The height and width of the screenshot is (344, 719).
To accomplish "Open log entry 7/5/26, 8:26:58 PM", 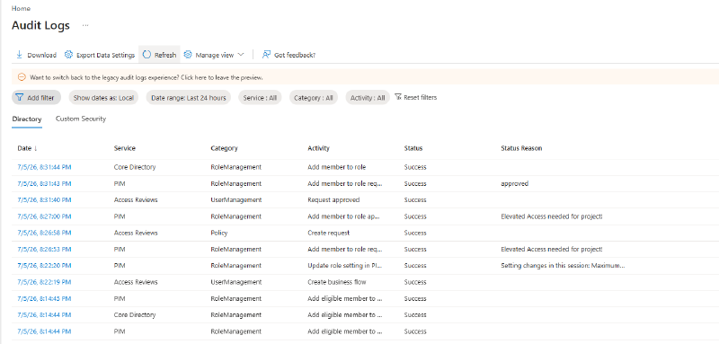I will 44,233.
